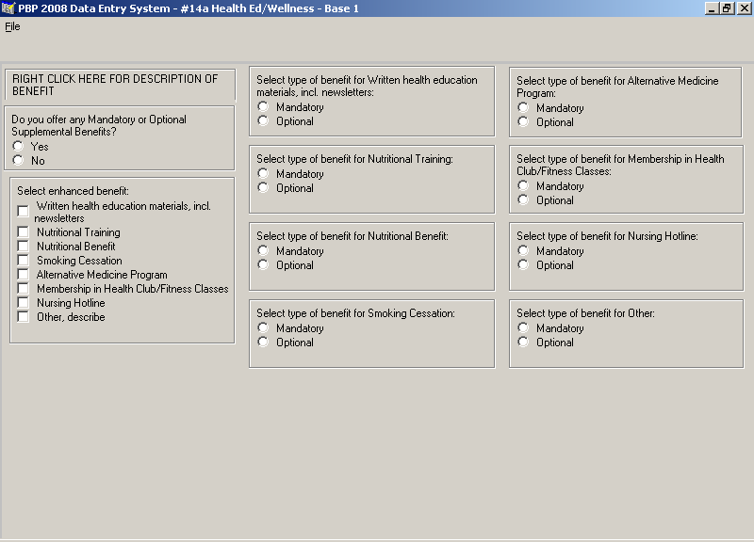Viewport: 754px width, 542px height.
Task: Choose Optional for Alternative Medicine Program
Action: (x=523, y=122)
